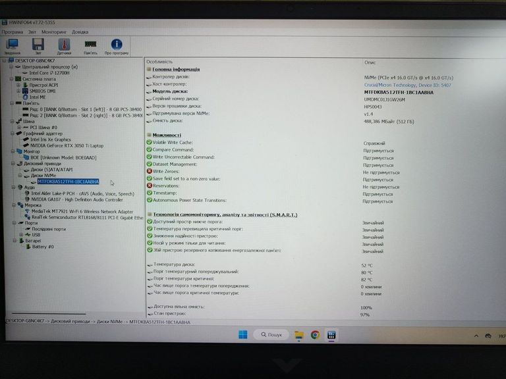Select PCI Шина #0 tree item

click(x=43, y=127)
